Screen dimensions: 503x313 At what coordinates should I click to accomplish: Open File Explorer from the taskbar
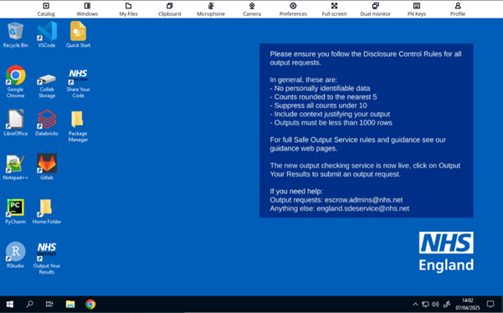click(x=70, y=304)
